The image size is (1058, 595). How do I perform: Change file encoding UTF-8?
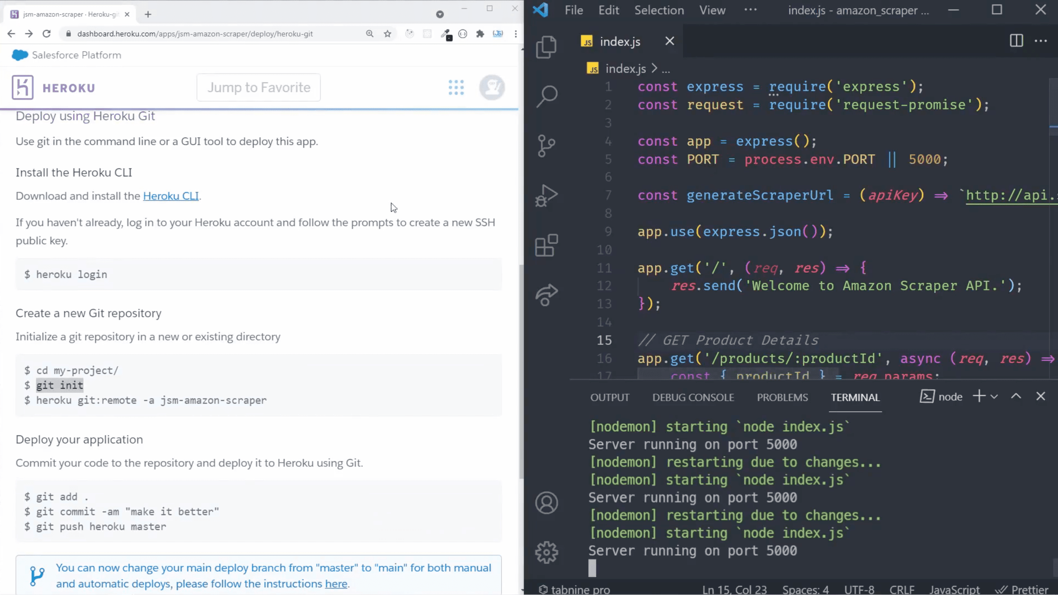click(859, 589)
